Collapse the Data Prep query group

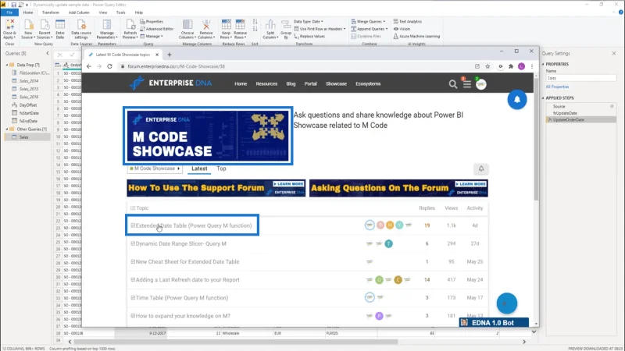click(x=7, y=65)
